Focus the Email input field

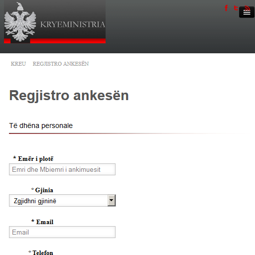(62, 232)
